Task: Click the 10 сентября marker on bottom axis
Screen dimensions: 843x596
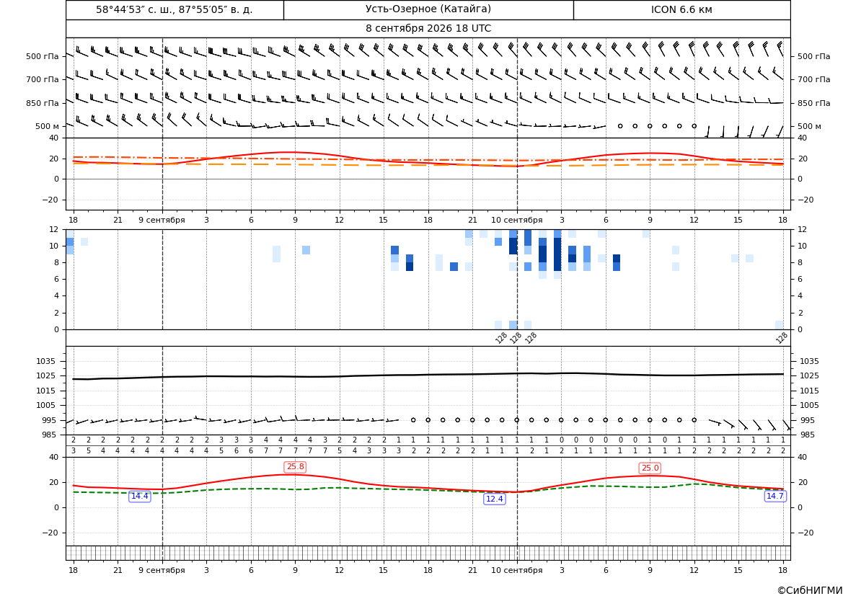Action: (517, 570)
